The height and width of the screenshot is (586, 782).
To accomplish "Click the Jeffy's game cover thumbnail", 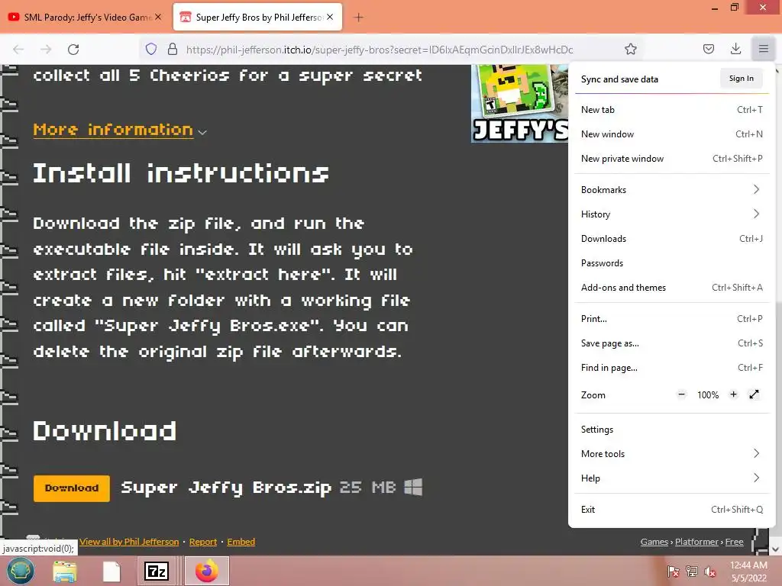I will point(519,103).
